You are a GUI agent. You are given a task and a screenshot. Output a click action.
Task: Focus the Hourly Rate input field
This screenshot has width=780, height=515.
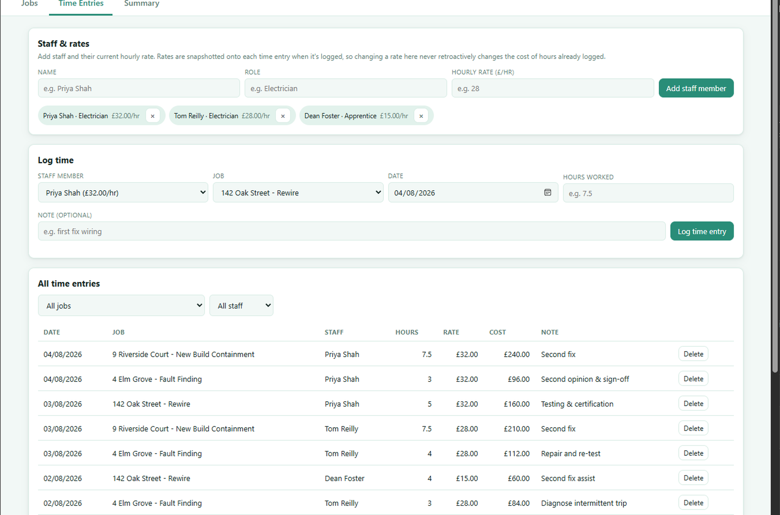point(552,88)
